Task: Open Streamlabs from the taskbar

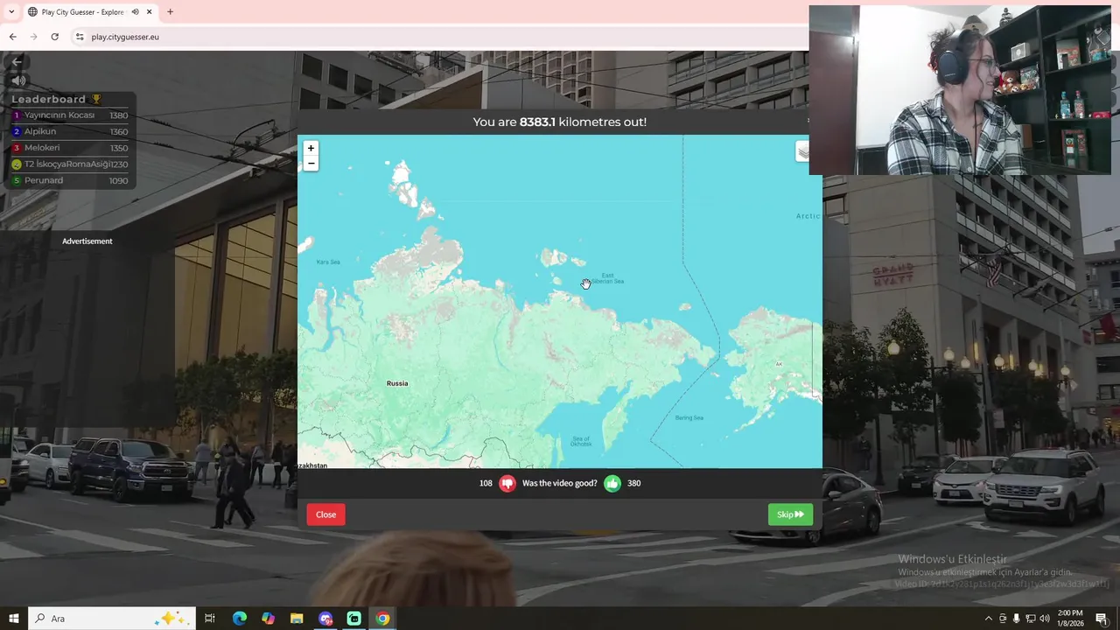Action: 353,619
